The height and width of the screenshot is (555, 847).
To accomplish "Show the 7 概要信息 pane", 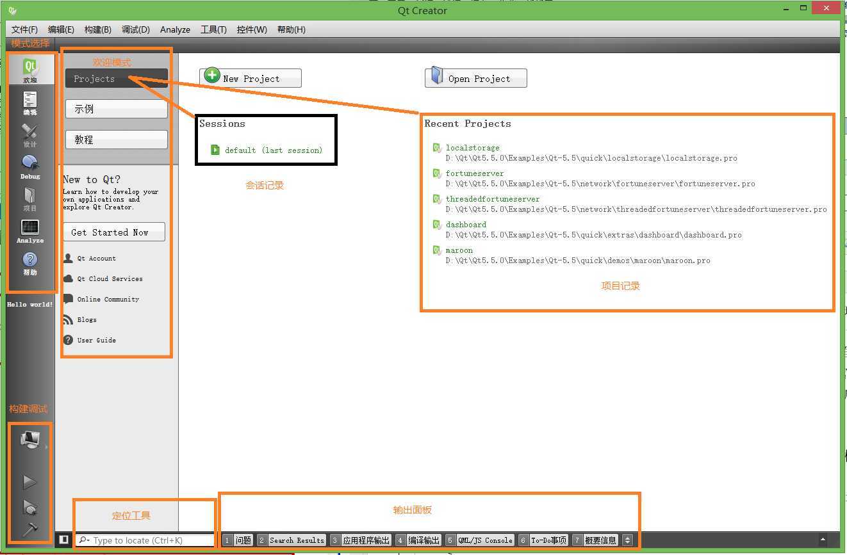I will point(595,540).
